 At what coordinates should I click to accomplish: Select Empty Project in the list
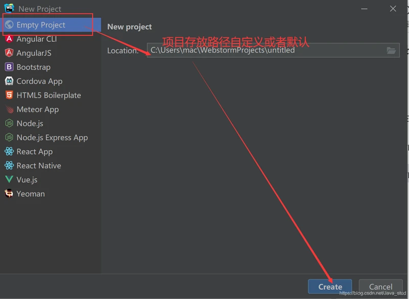coord(41,25)
